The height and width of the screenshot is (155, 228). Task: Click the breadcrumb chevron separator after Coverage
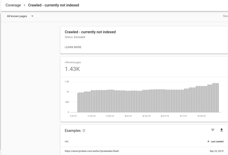[x=25, y=5]
